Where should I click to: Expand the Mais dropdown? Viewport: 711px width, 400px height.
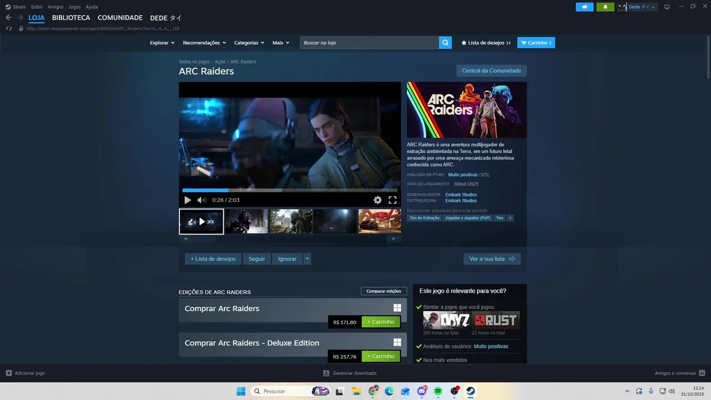point(281,43)
